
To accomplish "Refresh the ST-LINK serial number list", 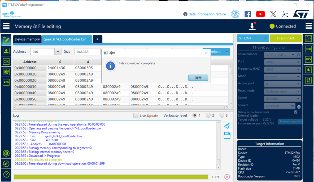I will (299, 55).
